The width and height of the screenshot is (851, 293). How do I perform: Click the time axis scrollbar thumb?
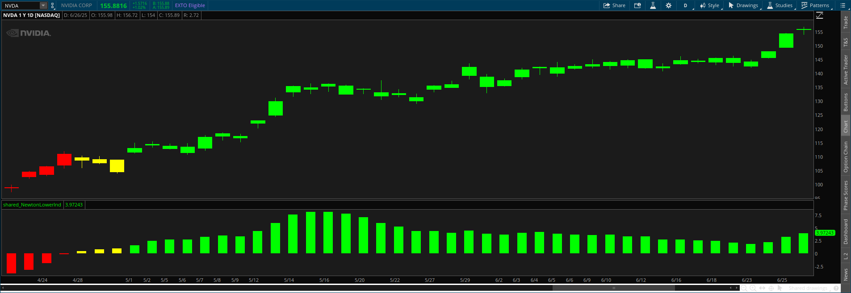(613, 288)
